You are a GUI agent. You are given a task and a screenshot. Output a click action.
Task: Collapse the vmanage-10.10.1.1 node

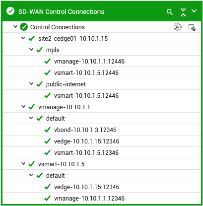[x=23, y=107]
